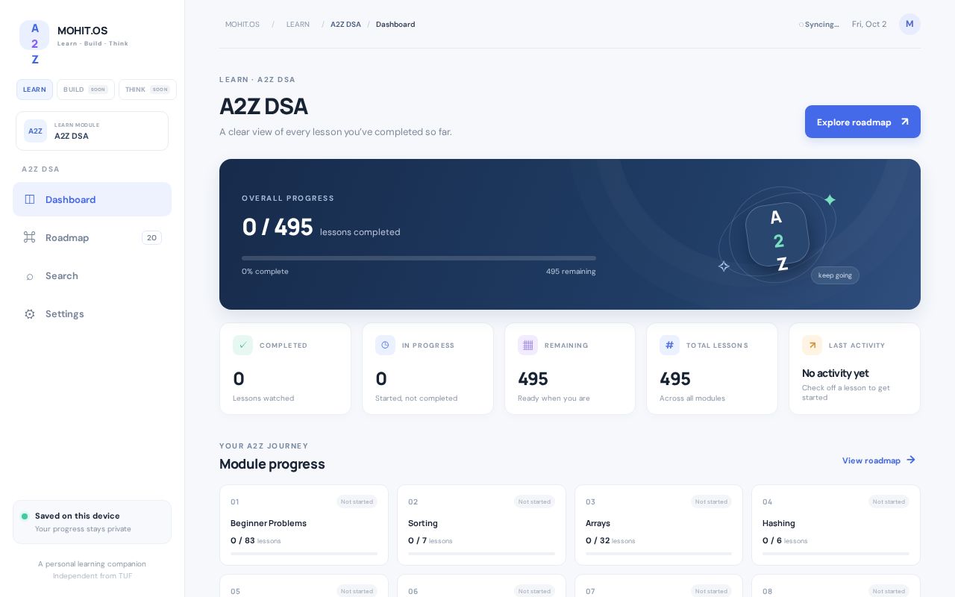Click the Remaining grid icon
Screen dimensions: 955x597
527,345
